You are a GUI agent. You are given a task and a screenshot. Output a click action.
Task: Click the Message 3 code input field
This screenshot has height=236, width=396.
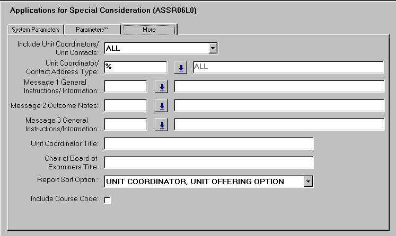click(126, 124)
